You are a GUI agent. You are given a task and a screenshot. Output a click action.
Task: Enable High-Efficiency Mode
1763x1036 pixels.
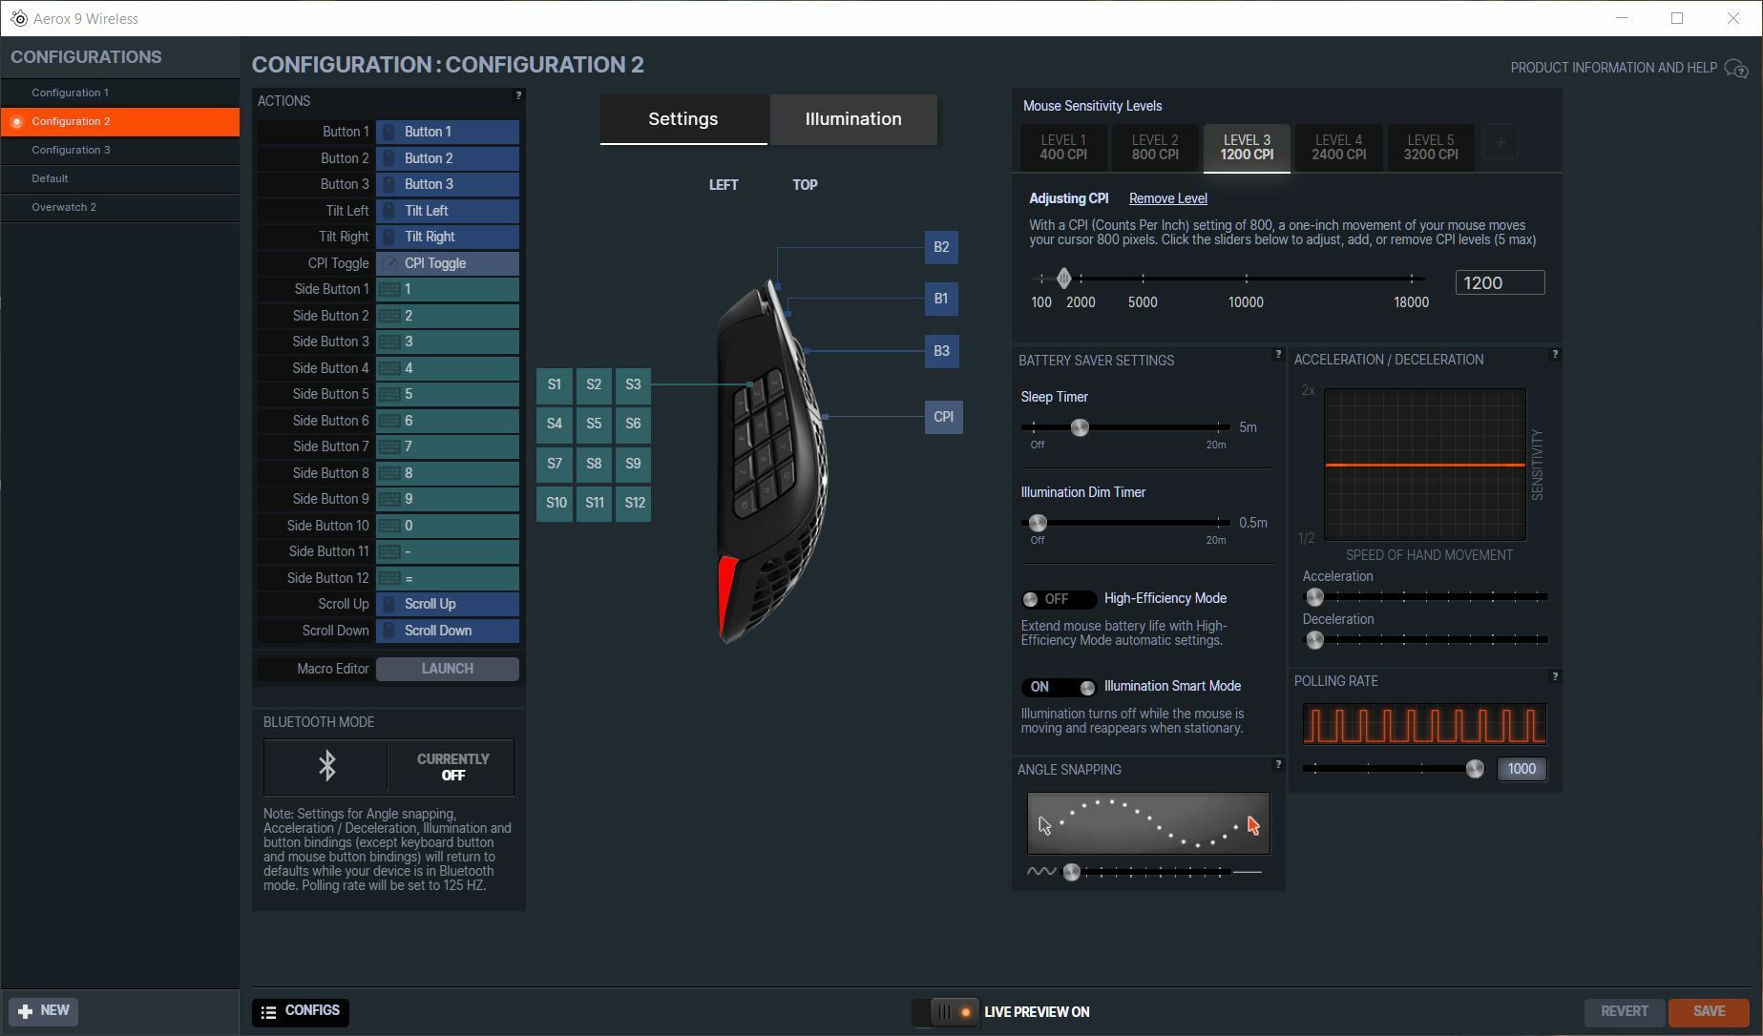(1058, 599)
